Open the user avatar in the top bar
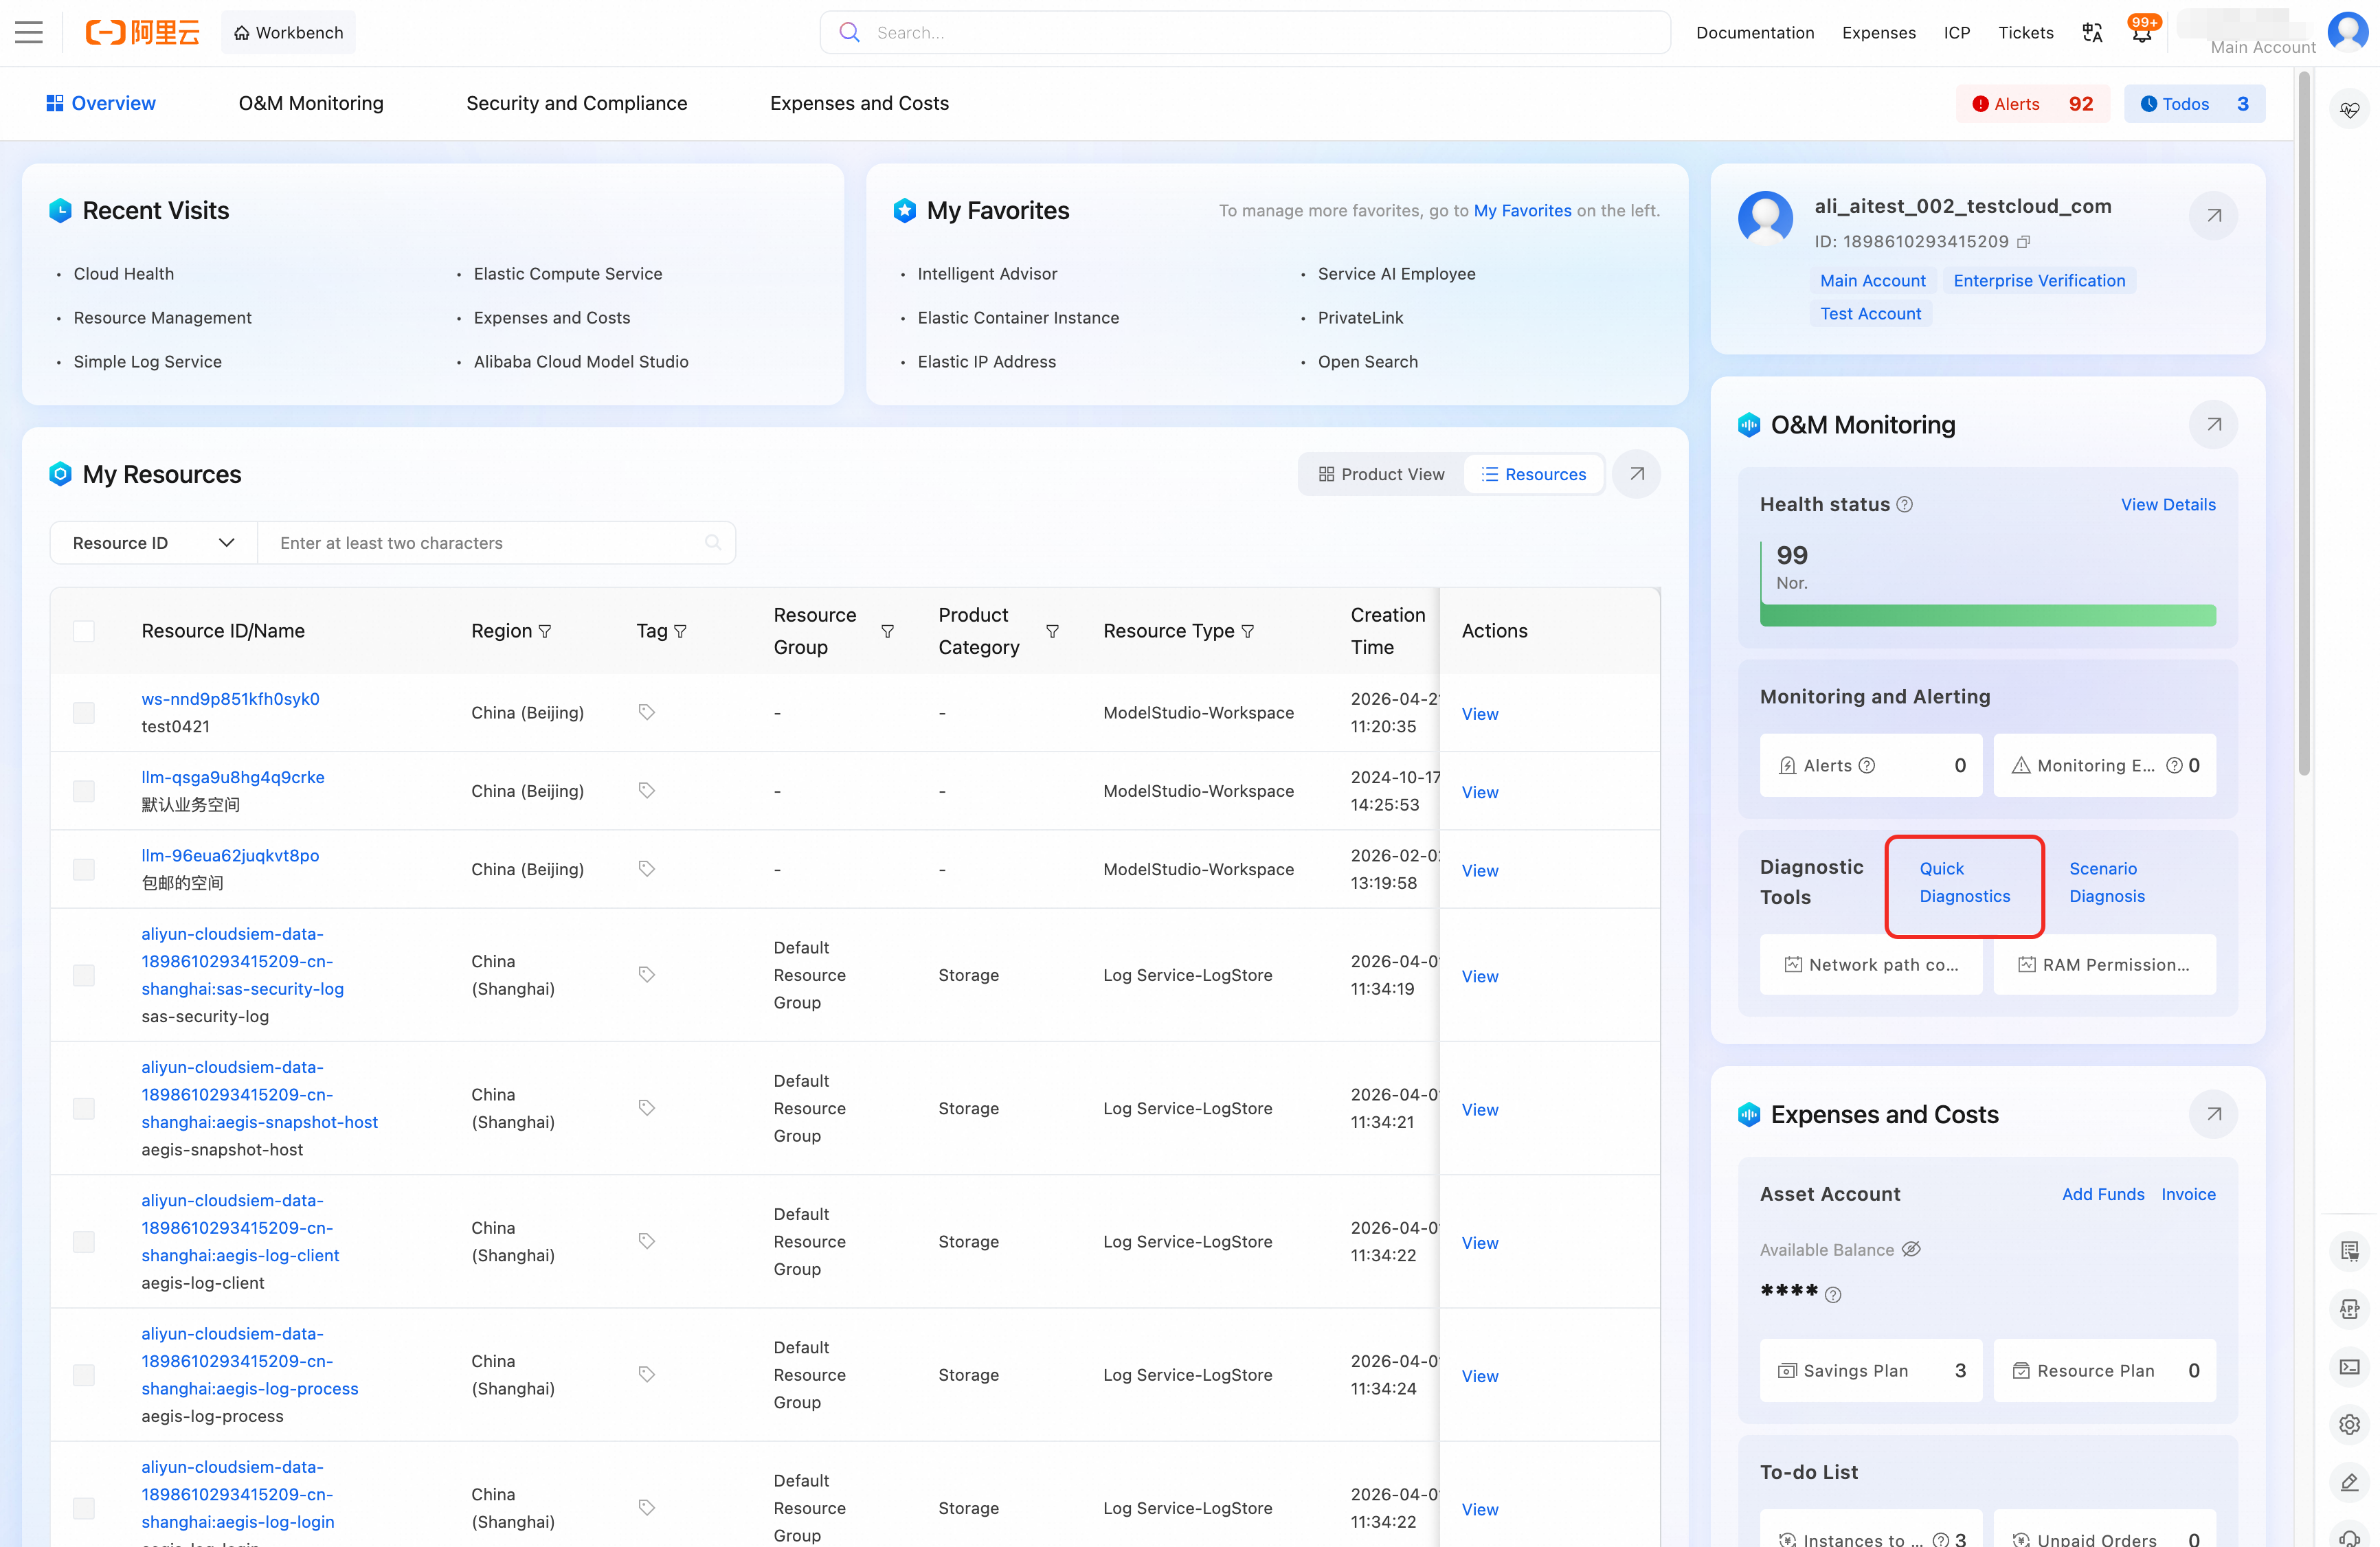This screenshot has width=2380, height=1547. tap(2347, 31)
